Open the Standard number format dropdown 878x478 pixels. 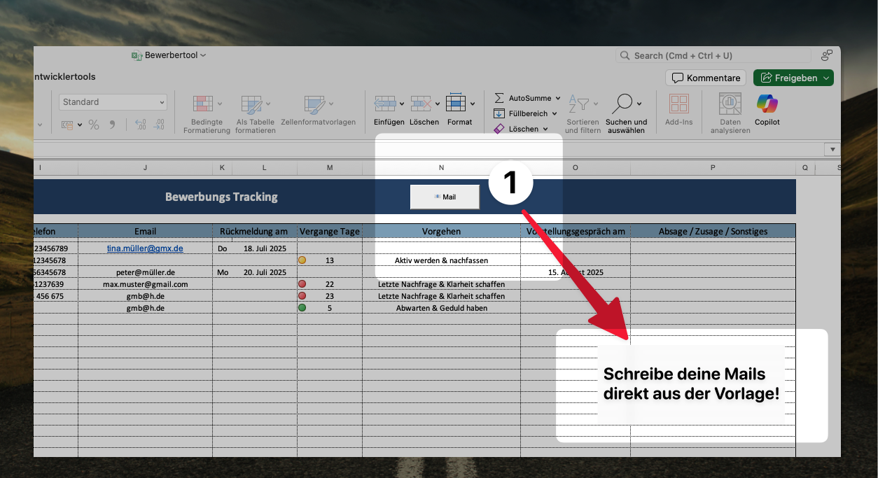pos(113,102)
